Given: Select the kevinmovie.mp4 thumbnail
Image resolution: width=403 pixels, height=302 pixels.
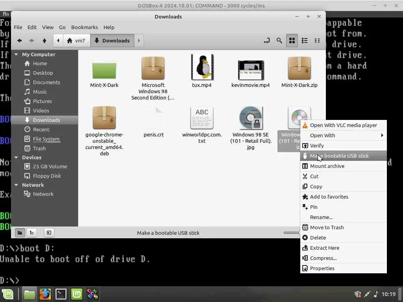Looking at the screenshot, I should (251, 70).
